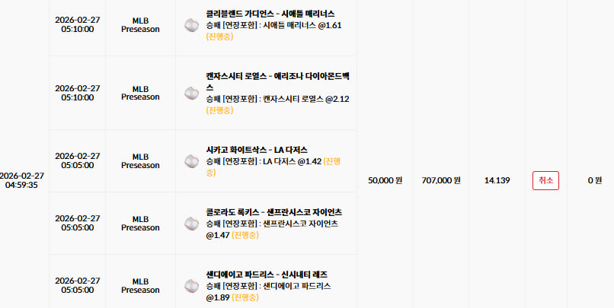Click the 50,000 원 bet amount cell
The height and width of the screenshot is (308, 614).
[x=385, y=180]
